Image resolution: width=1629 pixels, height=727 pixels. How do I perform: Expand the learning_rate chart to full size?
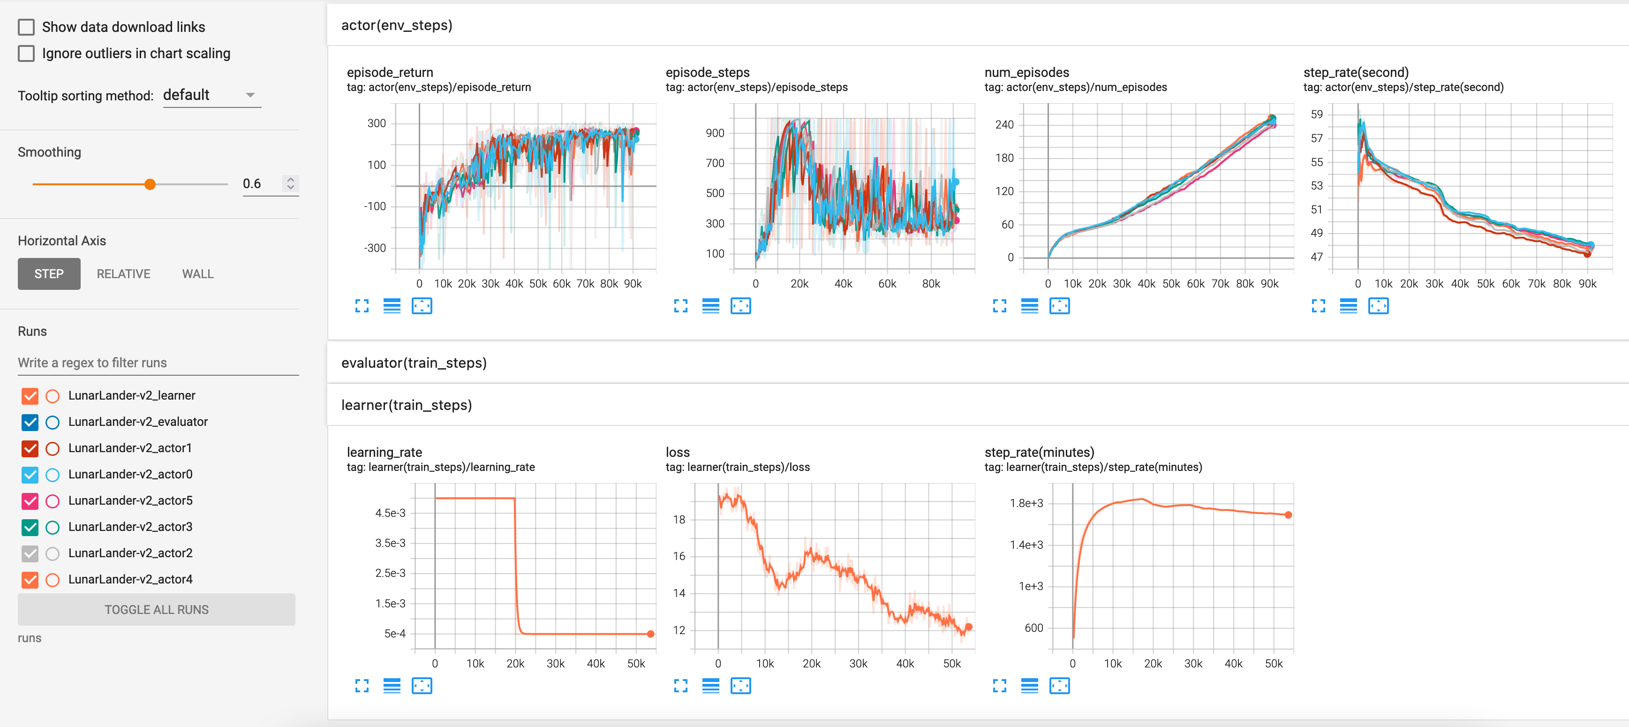point(362,686)
